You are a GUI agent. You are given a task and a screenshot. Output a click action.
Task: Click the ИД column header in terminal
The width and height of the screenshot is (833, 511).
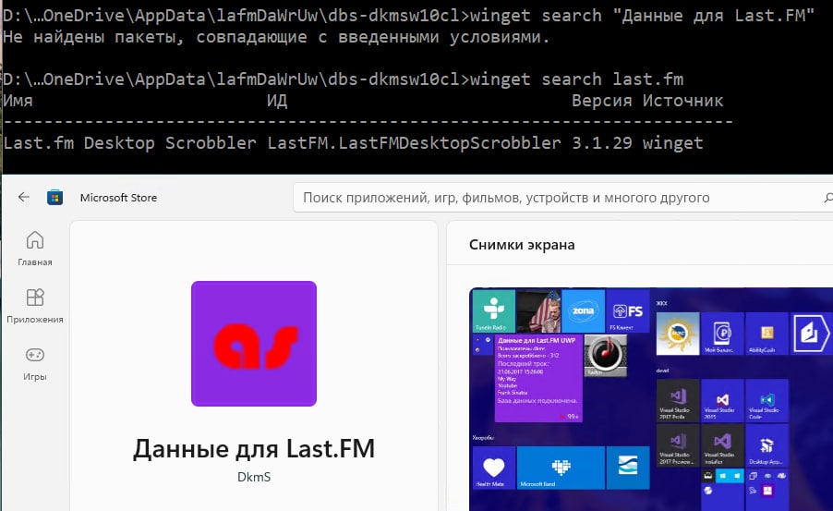pyautogui.click(x=277, y=101)
